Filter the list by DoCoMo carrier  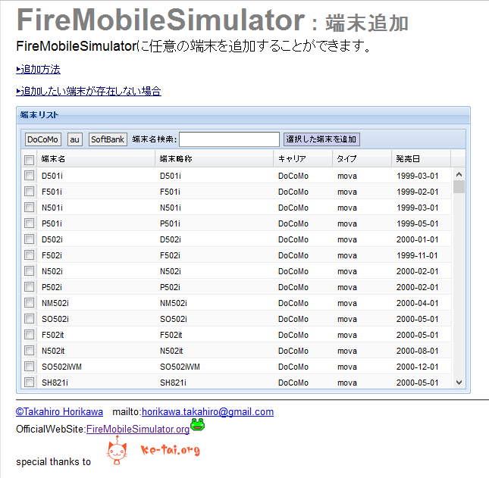(42, 139)
